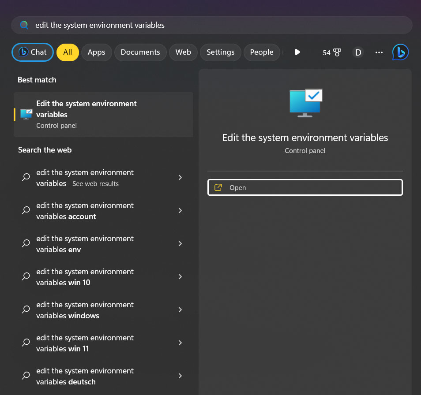Expand the suggestion ending in win 10
Image resolution: width=421 pixels, height=395 pixels.
coord(180,276)
